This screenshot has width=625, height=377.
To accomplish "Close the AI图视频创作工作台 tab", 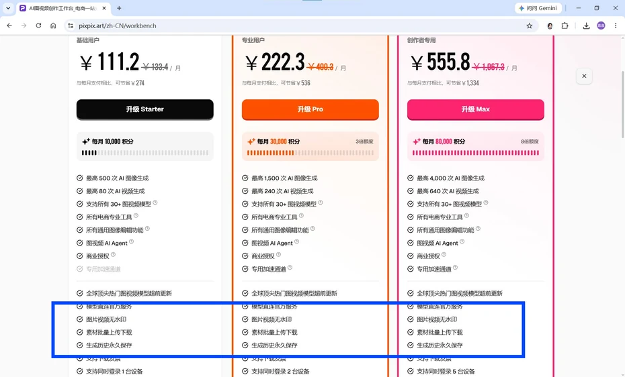I will [104, 8].
